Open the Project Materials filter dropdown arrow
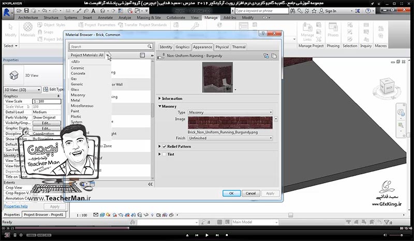This screenshot has height=241, width=414. point(108,55)
